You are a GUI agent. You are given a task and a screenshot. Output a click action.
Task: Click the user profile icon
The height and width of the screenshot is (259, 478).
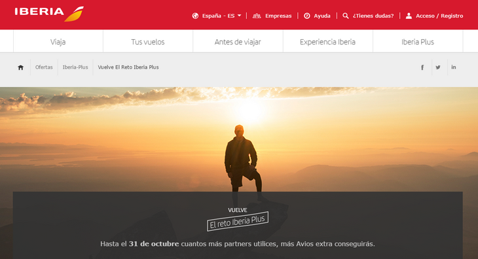pyautogui.click(x=409, y=16)
